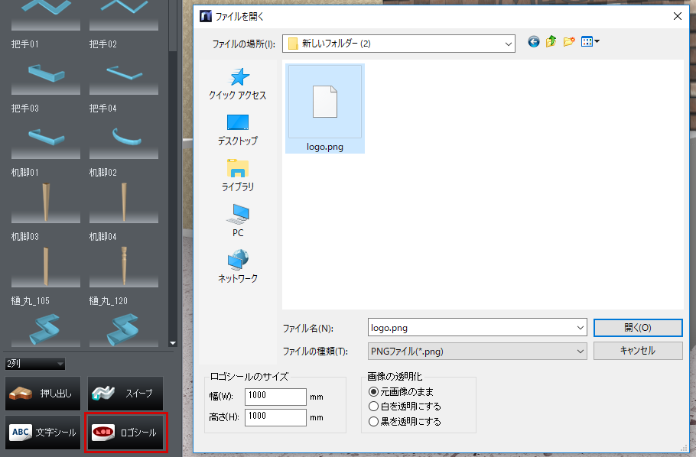Expand the file location folder dropdown

coord(509,44)
